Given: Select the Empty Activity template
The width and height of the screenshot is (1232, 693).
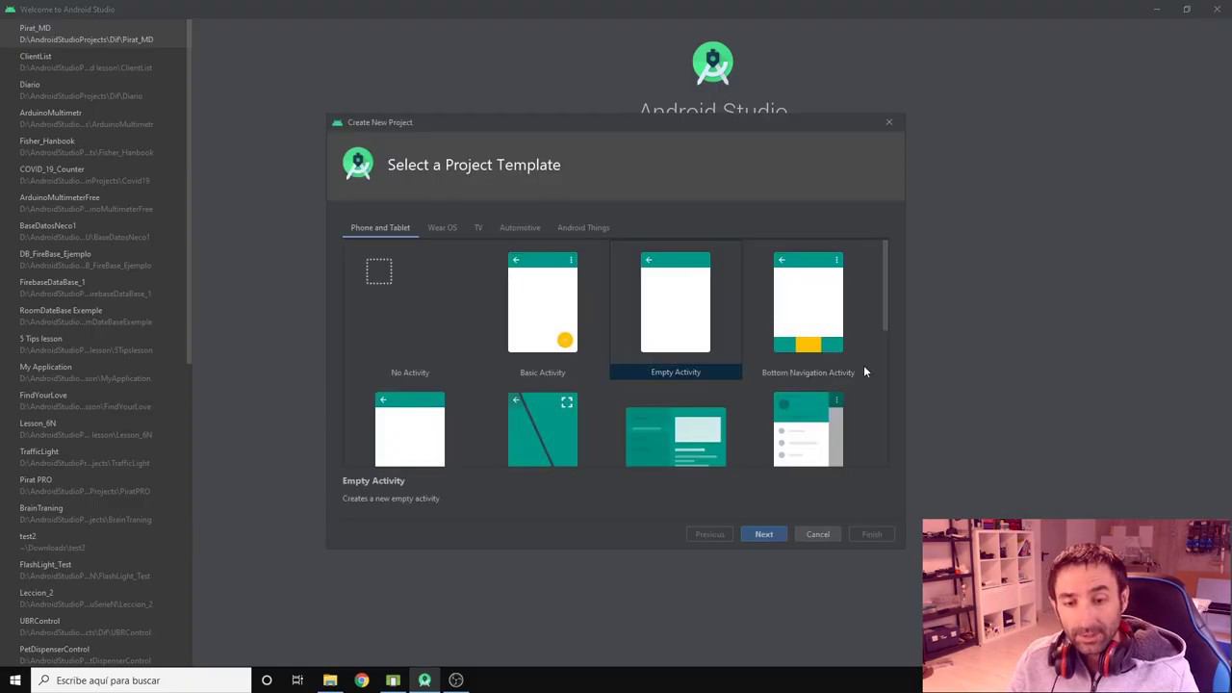Looking at the screenshot, I should point(676,310).
